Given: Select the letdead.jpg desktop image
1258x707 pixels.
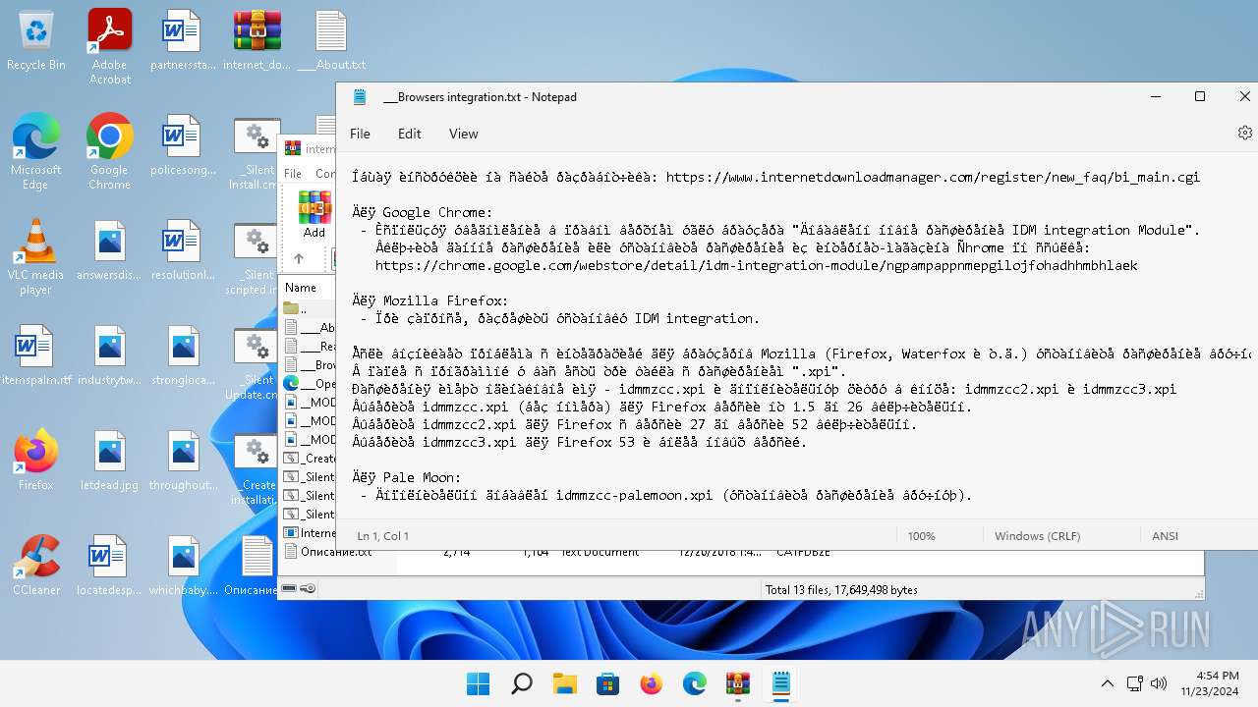Looking at the screenshot, I should (x=109, y=461).
